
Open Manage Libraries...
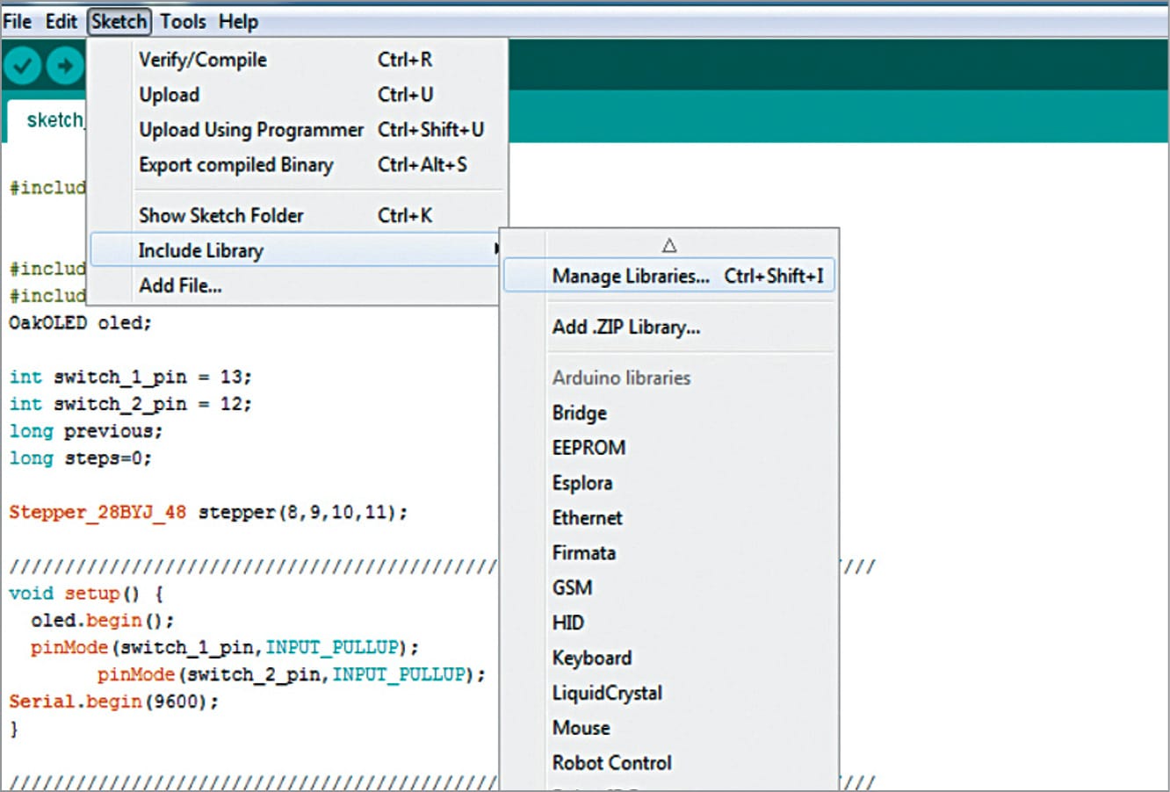click(x=631, y=276)
